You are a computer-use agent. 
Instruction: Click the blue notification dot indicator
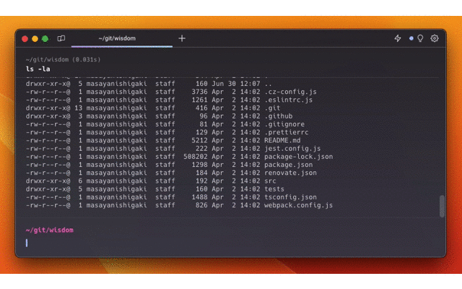pyautogui.click(x=411, y=38)
